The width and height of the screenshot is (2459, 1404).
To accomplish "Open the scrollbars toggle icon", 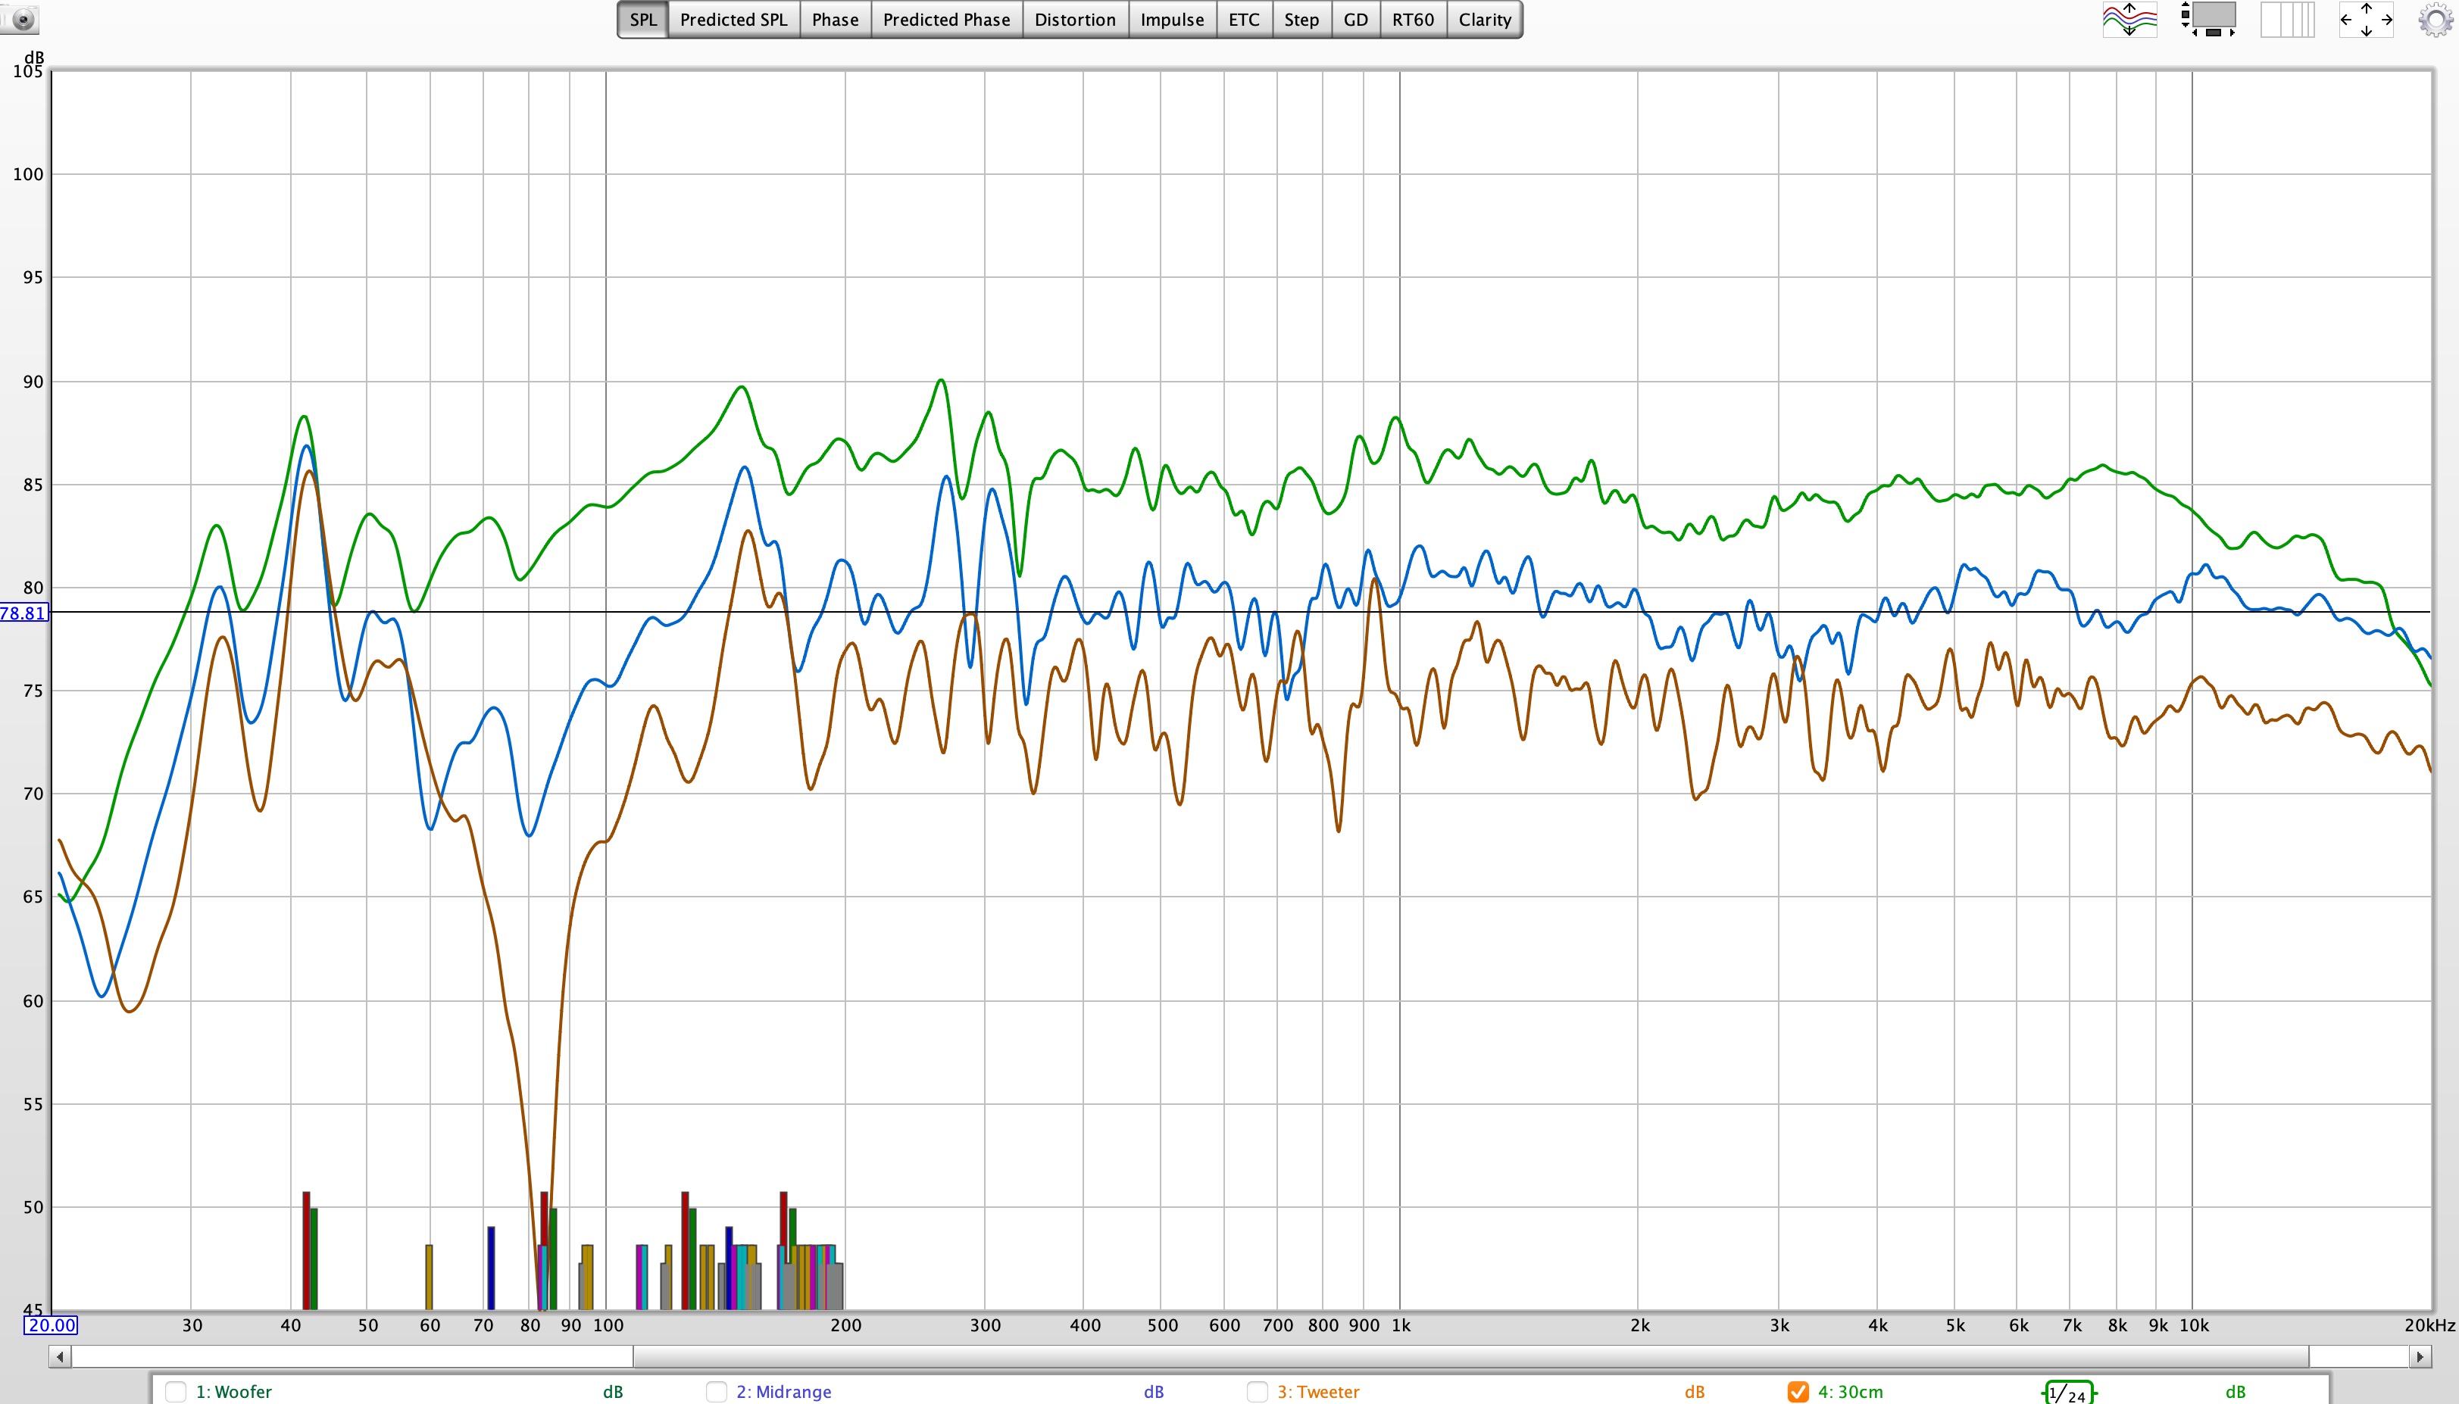I will click(2208, 19).
